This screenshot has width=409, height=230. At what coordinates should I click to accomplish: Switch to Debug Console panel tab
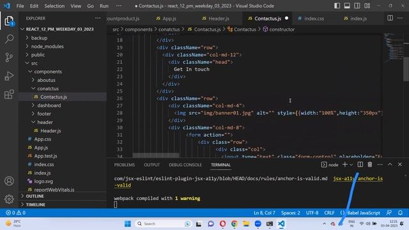(185, 165)
